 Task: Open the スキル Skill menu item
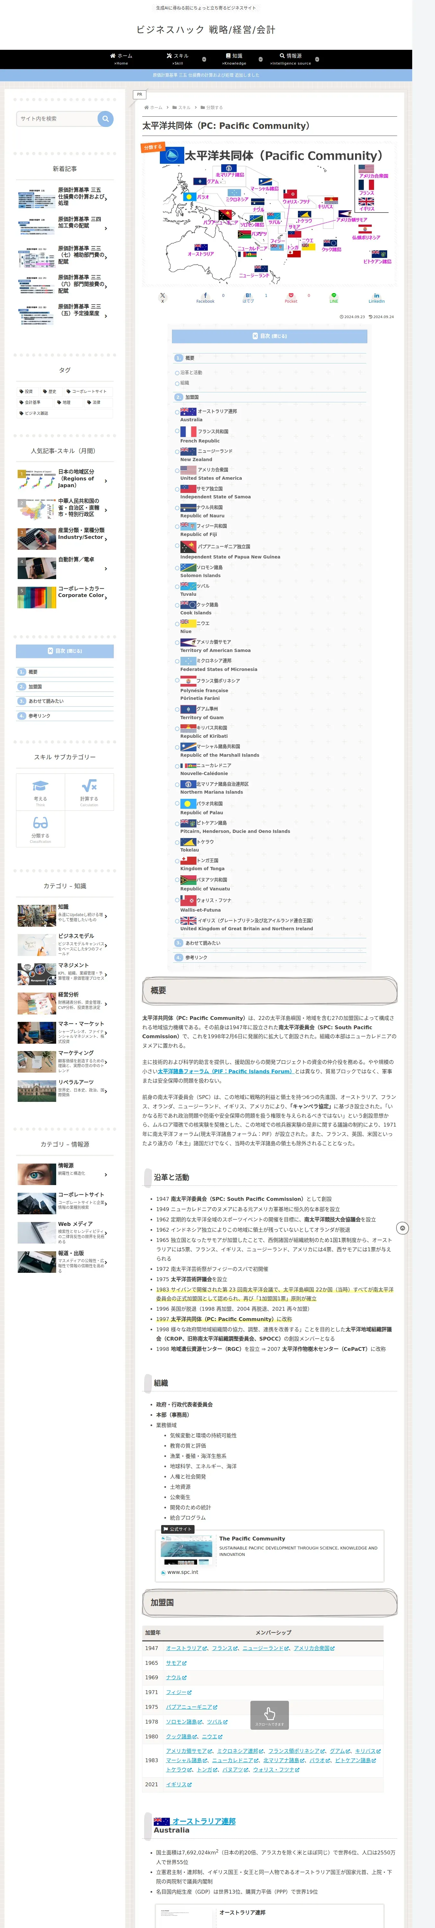point(178,59)
